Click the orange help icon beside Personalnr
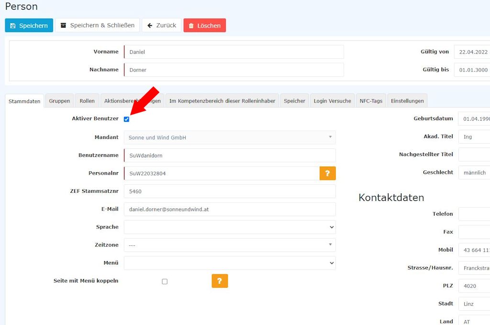 327,173
